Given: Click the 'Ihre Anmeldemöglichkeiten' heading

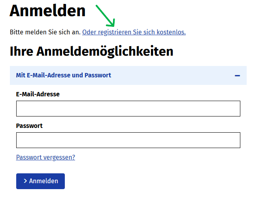Looking at the screenshot, I should click(x=91, y=51).
